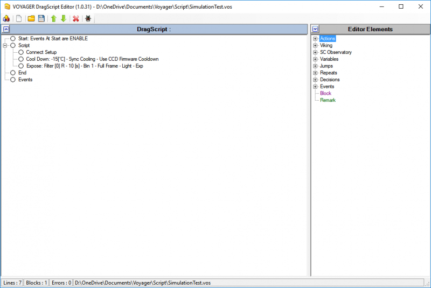Expand the Jumps element group
Image resolution: width=431 pixels, height=288 pixels.
click(x=315, y=66)
